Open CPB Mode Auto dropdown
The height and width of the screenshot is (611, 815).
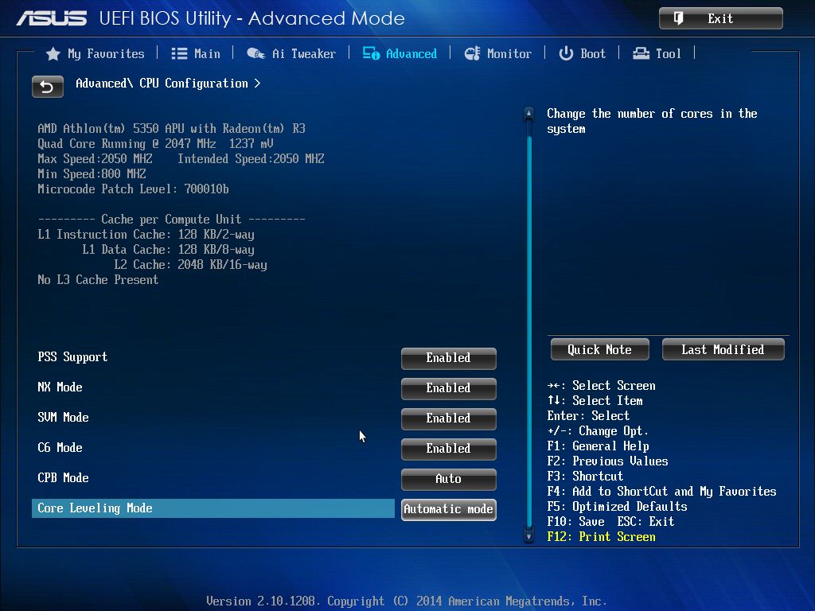tap(449, 478)
